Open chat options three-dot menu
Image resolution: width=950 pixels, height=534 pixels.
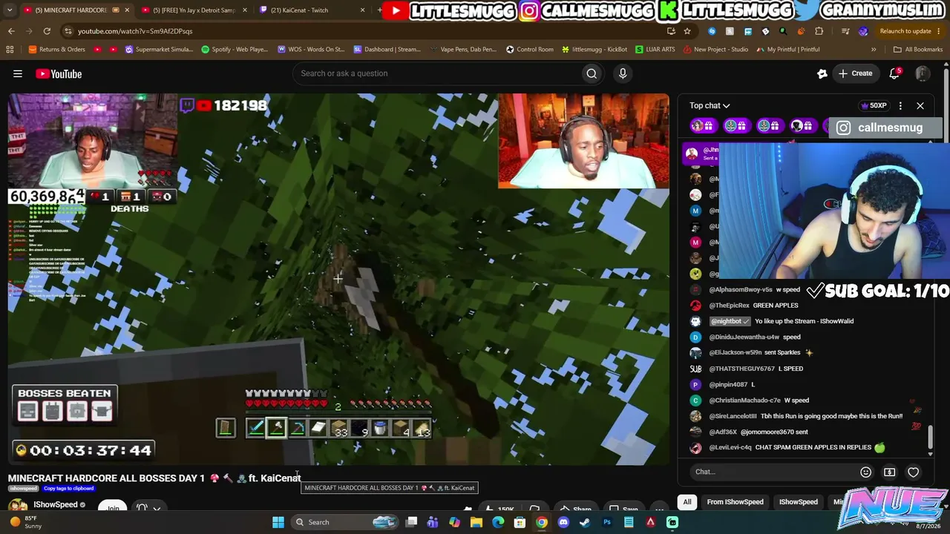point(900,106)
